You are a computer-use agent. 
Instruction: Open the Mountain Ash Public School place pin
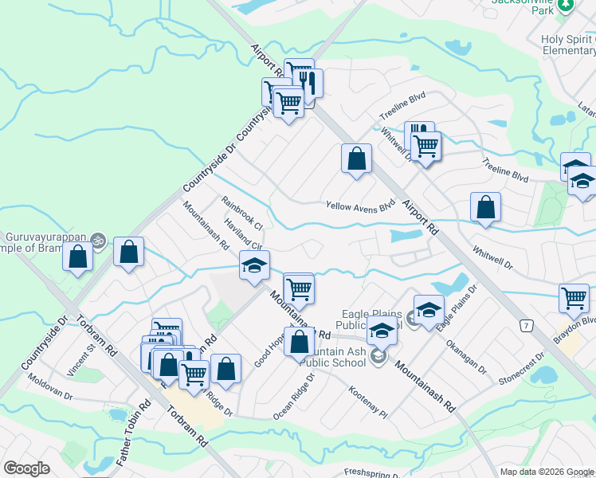[378, 356]
